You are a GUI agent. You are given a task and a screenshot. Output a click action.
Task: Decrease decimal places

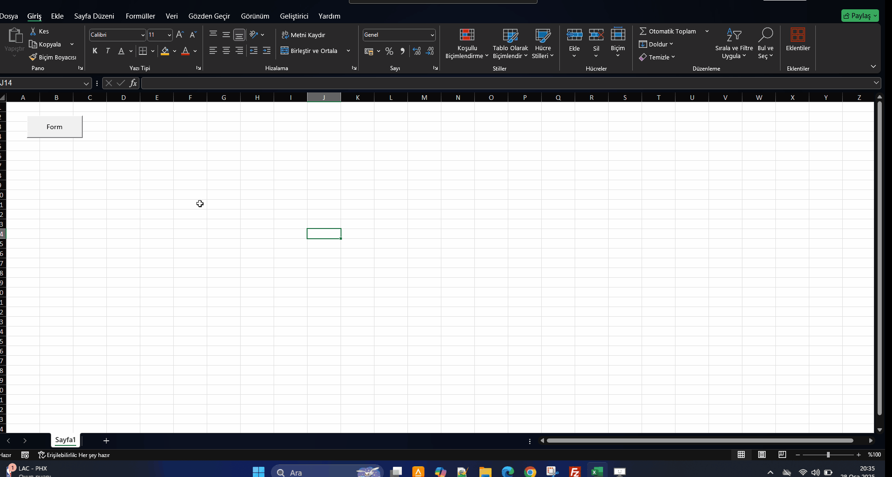coord(430,51)
